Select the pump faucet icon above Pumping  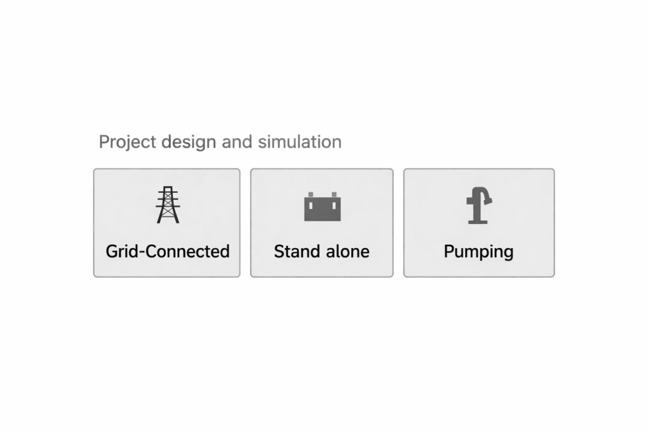479,206
